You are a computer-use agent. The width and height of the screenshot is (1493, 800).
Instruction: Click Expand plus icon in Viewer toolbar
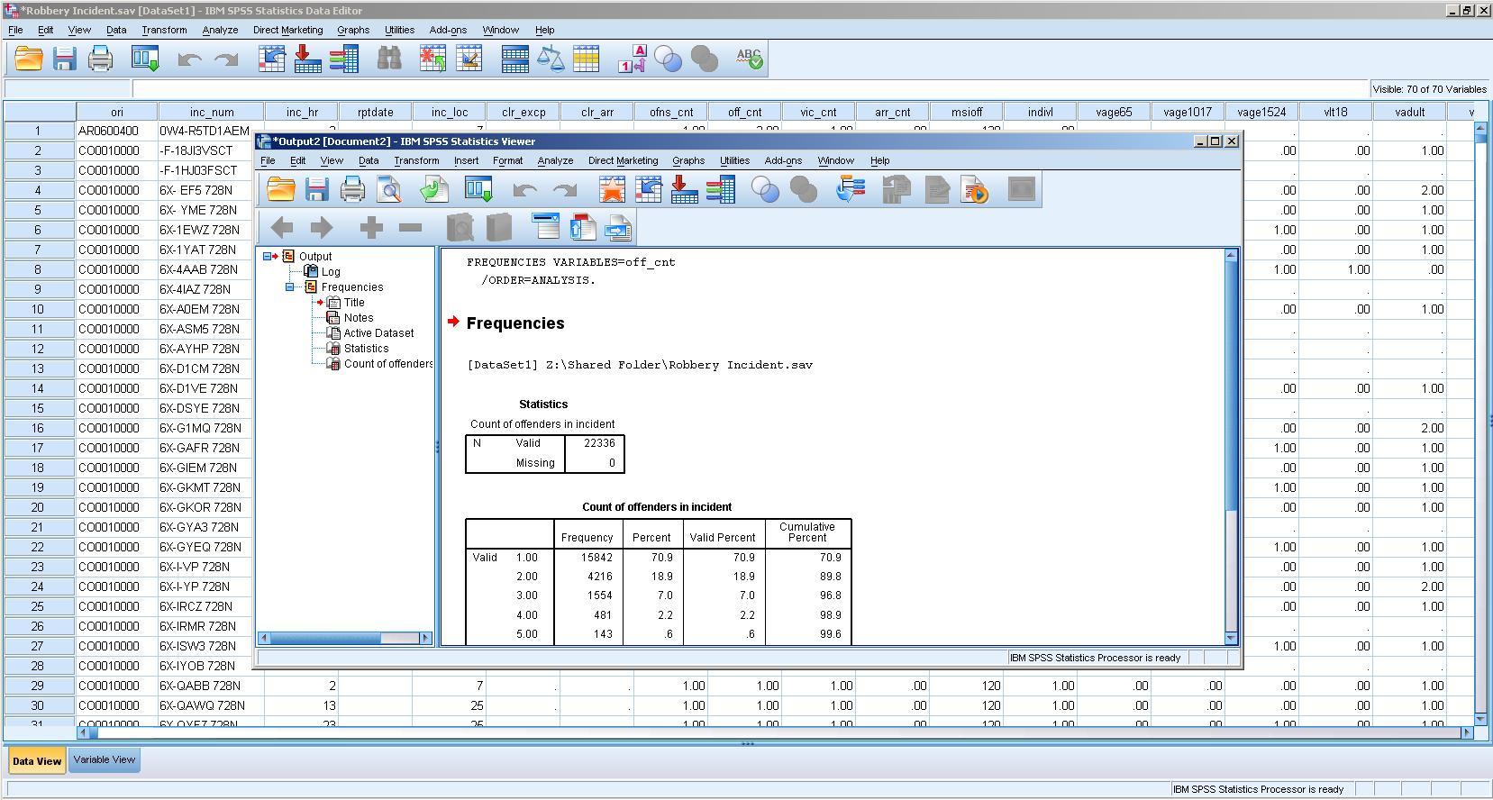[x=370, y=228]
